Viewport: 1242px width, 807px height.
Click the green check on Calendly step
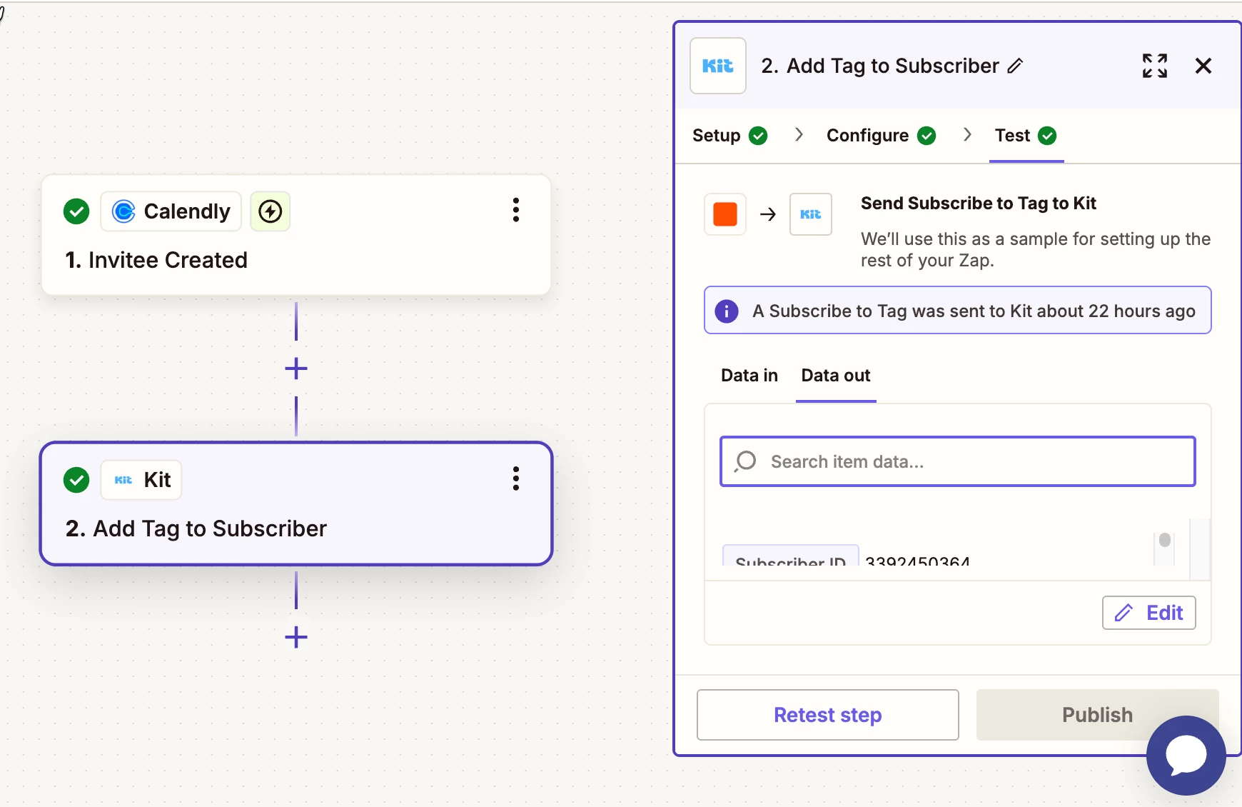click(x=76, y=211)
